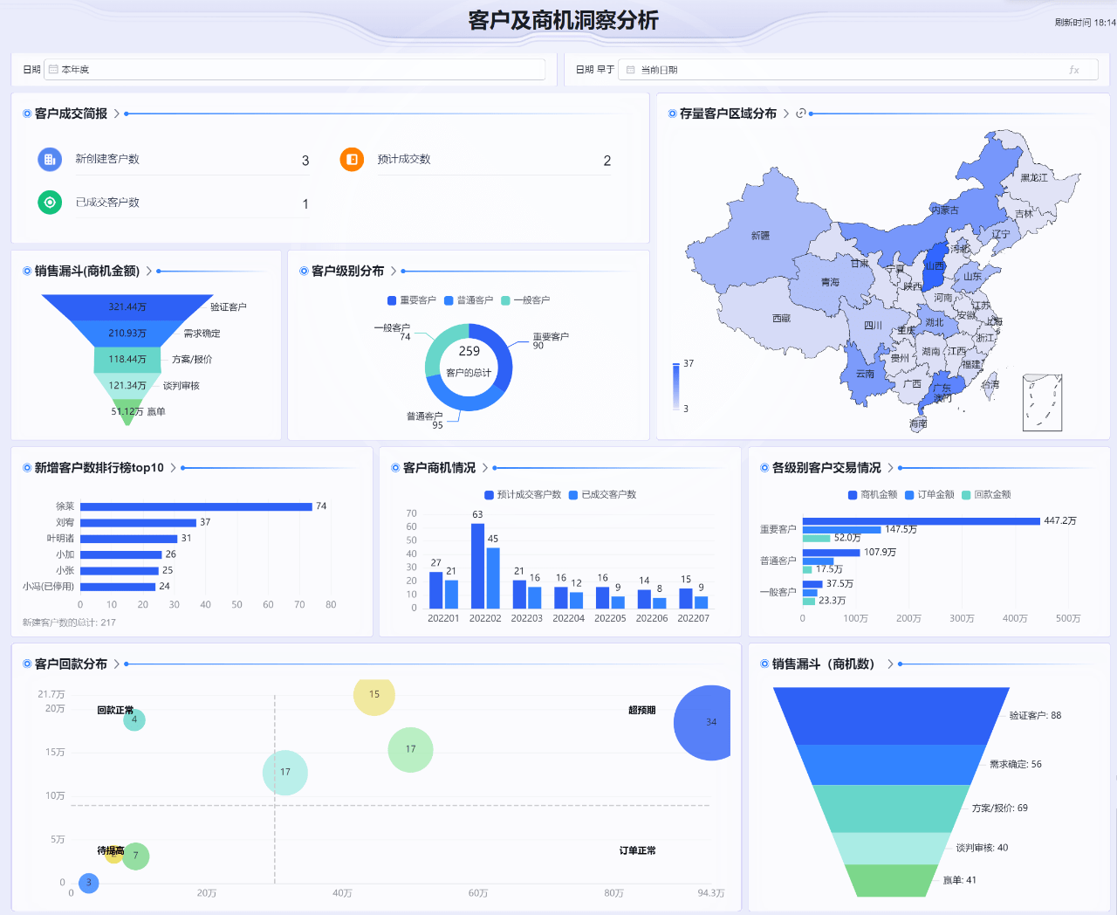Open the 当前日期 date filter field
Screen dimensions: 1117x915
(858, 69)
